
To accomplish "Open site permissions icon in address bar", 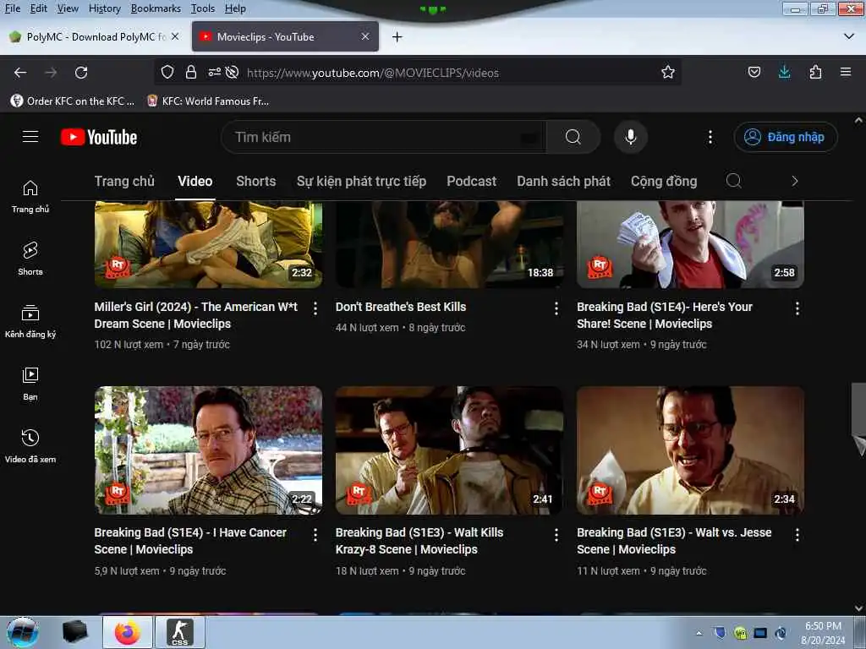I will pyautogui.click(x=214, y=73).
